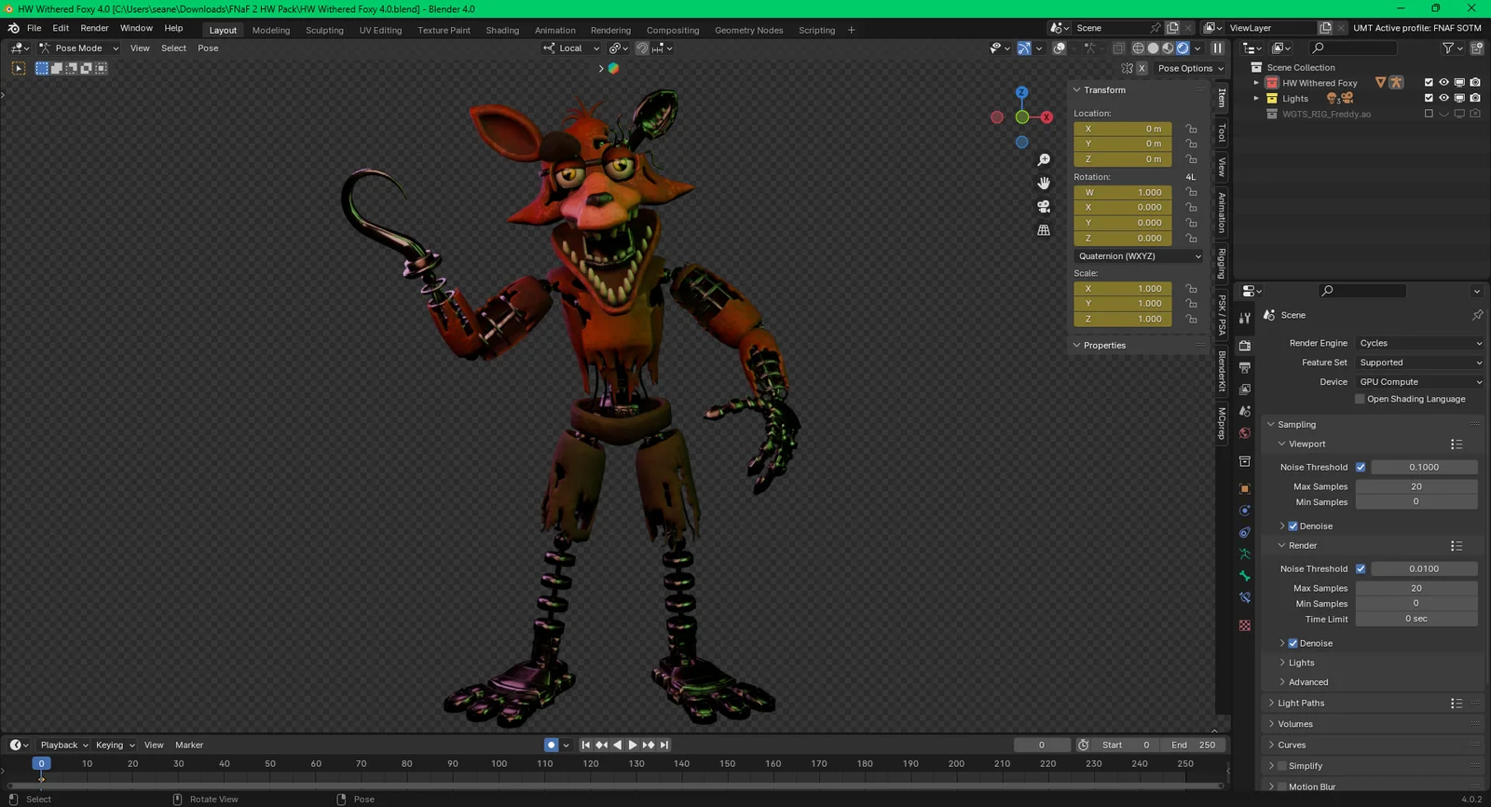Open the File menu

coord(34,28)
